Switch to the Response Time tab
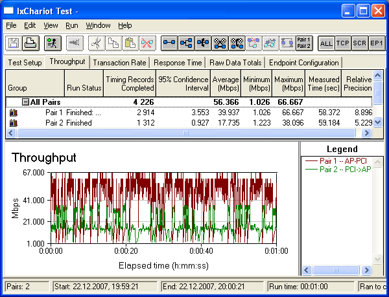The height and width of the screenshot is (297, 389). 178,63
